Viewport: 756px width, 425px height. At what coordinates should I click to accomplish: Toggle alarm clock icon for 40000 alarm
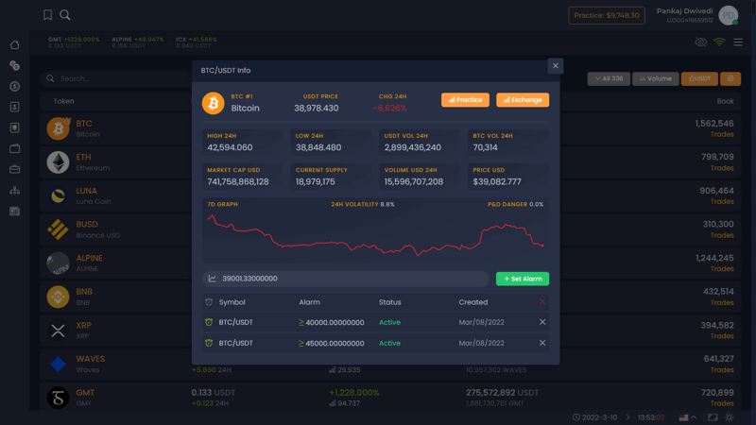tap(209, 322)
